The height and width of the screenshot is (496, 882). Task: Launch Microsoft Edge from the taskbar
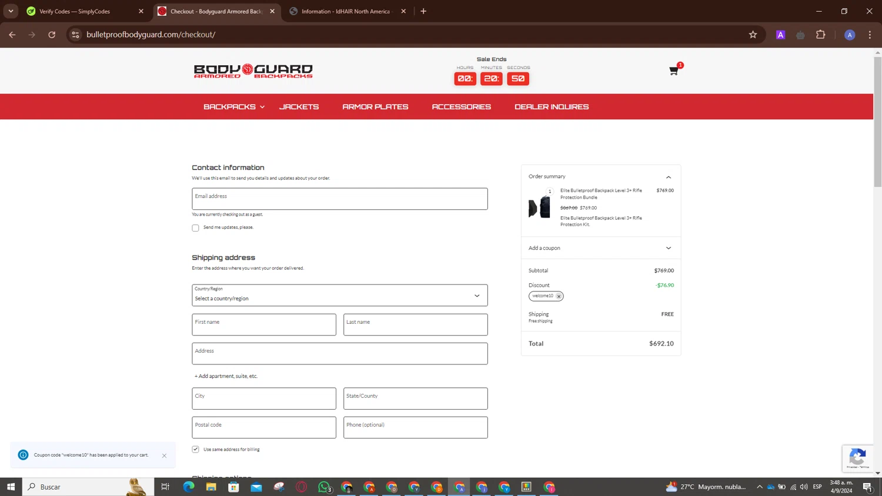click(189, 487)
